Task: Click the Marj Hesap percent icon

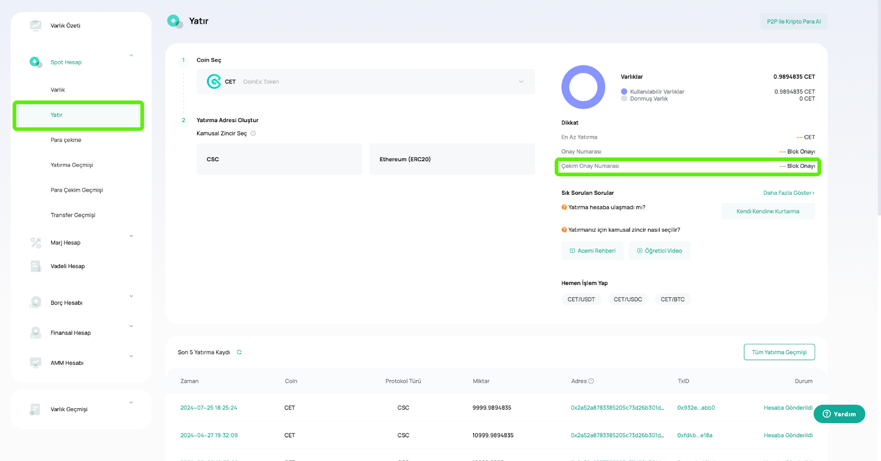Action: pos(36,243)
